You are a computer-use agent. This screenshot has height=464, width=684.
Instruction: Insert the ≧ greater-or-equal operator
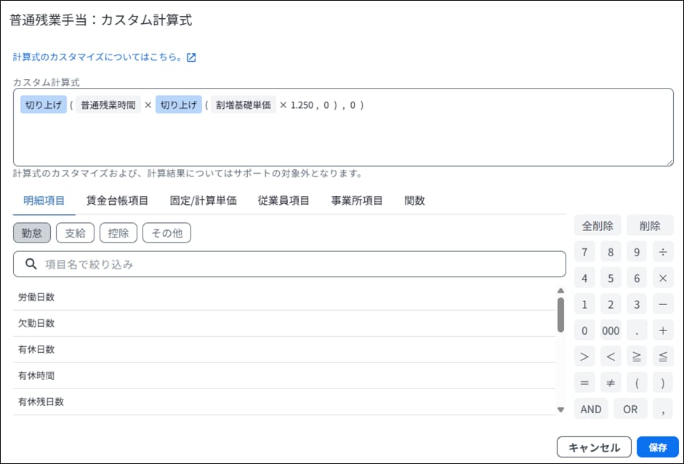[636, 357]
